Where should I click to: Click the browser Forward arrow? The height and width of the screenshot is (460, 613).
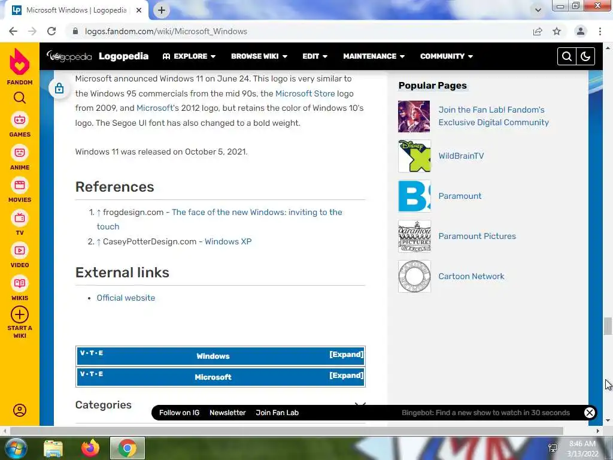pos(32,31)
